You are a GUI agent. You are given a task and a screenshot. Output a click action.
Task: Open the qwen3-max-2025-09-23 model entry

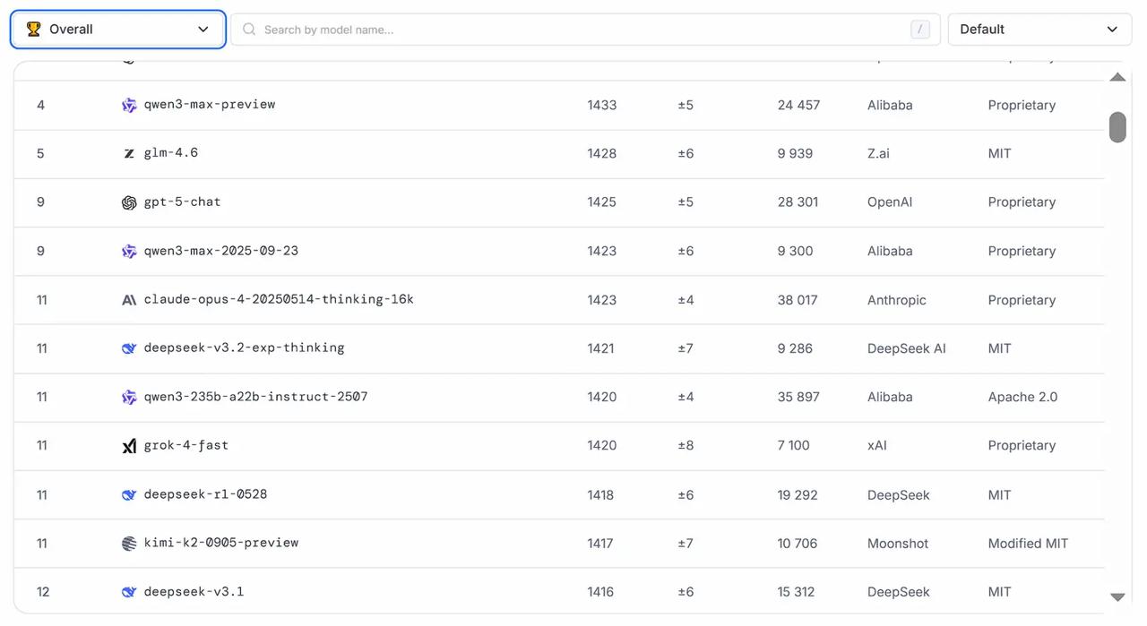coord(220,251)
